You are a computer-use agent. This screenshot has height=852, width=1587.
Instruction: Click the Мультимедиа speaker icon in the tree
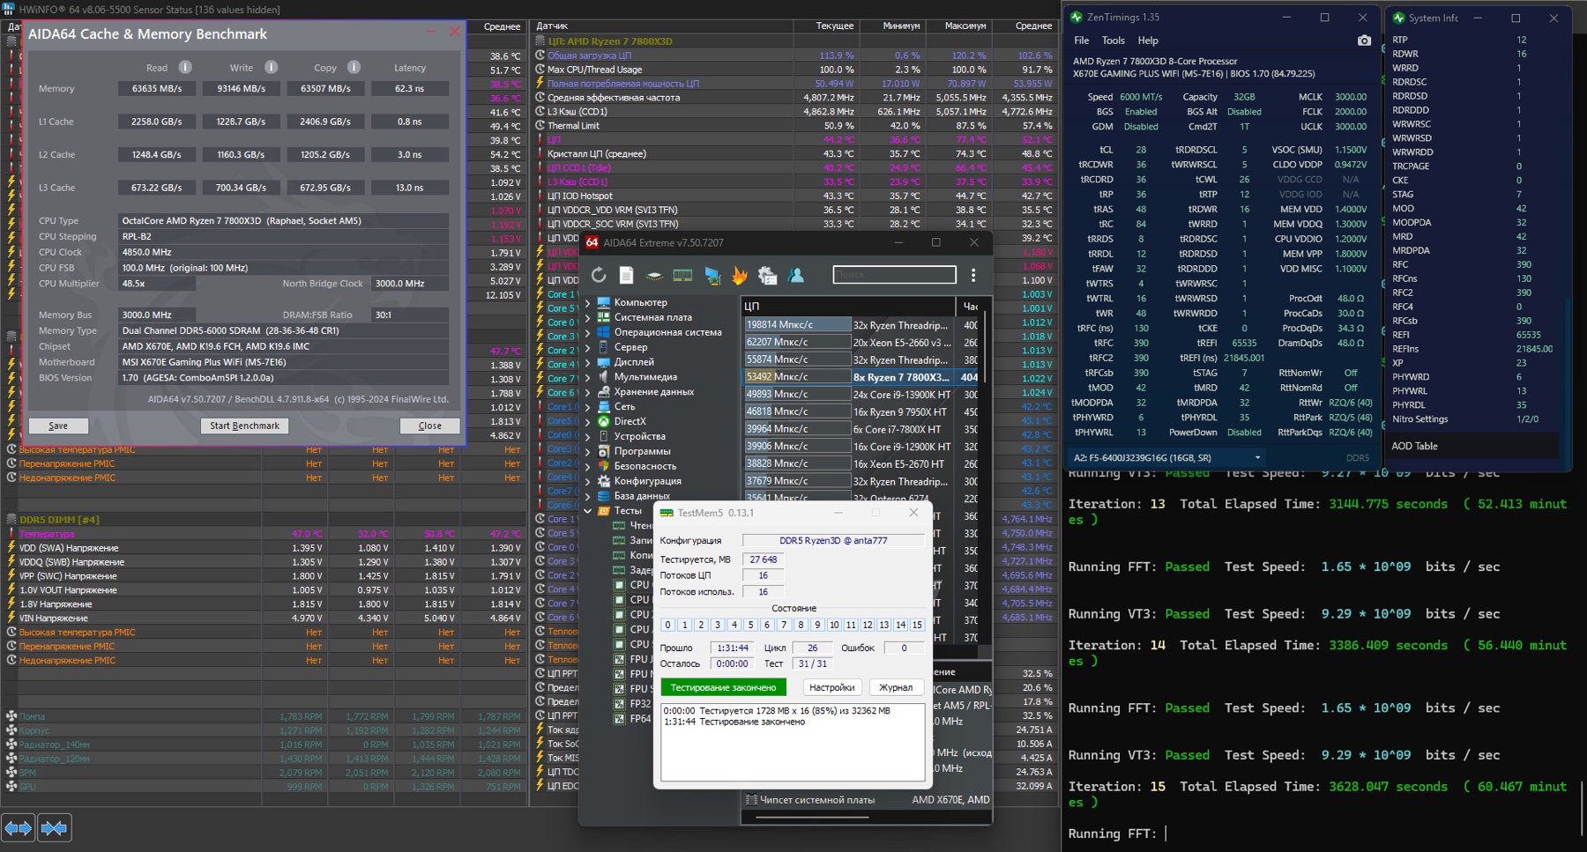(604, 377)
